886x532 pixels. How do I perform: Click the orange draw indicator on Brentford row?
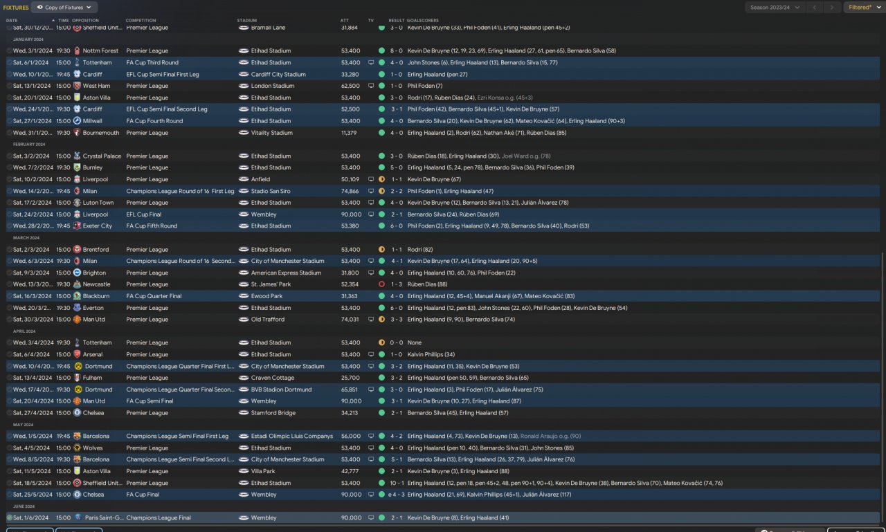pos(381,250)
